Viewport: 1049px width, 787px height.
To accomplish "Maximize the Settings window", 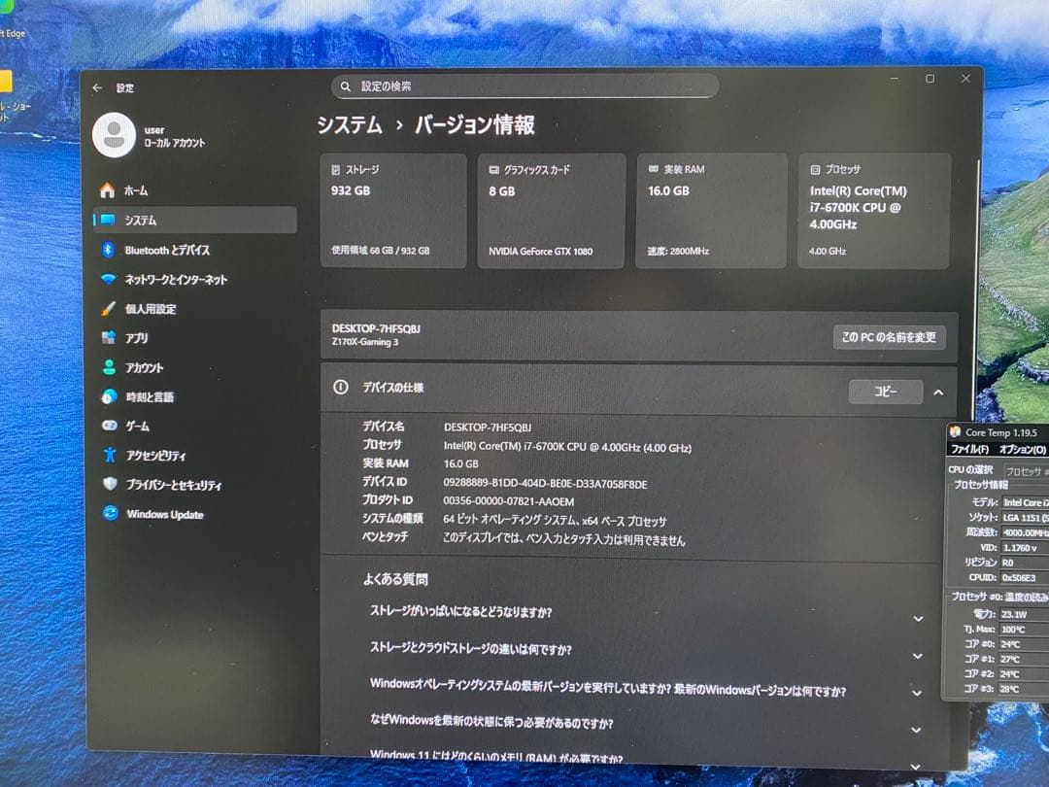I will click(930, 79).
